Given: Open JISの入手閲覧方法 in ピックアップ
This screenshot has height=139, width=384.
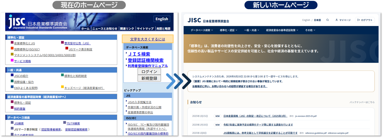Looking at the screenshot, I should [x=140, y=102].
